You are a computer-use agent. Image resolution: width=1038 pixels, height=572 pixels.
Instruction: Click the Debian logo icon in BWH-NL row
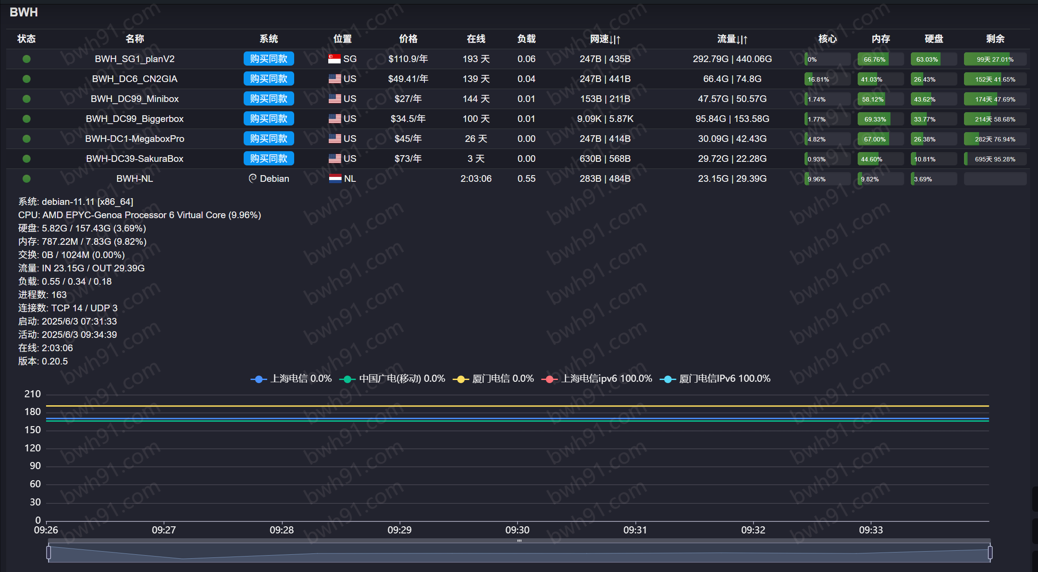point(253,178)
